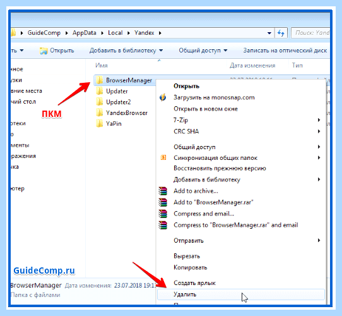This screenshot has width=342, height=316.
Task: Click Записать на оптический диск button
Action: [x=285, y=51]
